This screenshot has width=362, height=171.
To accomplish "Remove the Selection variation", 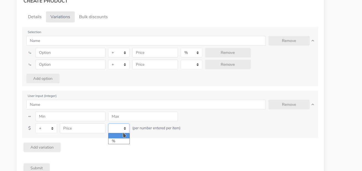I will pyautogui.click(x=289, y=41).
